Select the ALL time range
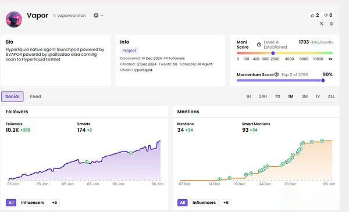This screenshot has height=212, width=349. coord(331,96)
